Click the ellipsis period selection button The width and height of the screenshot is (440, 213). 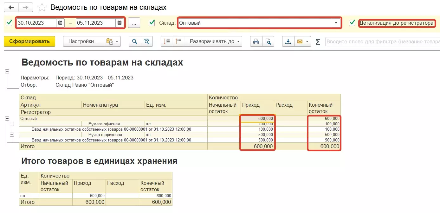[x=134, y=23]
